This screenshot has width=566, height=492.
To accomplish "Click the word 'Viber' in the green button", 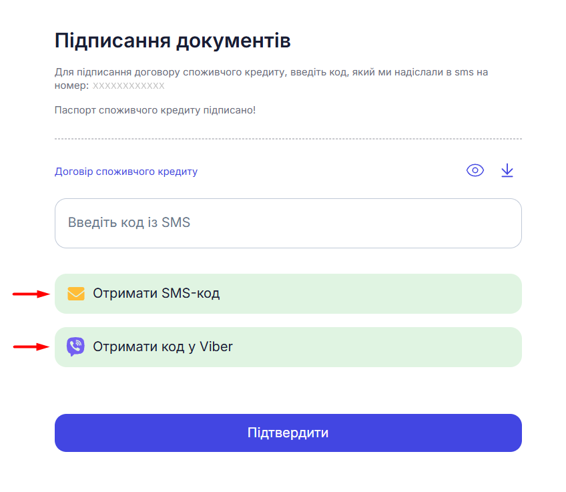I will 216,346.
